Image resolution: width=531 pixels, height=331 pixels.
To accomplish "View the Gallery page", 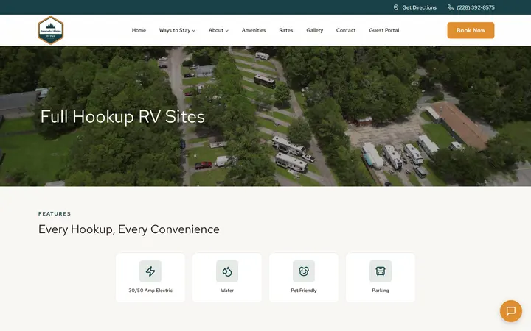I will 315,30.
